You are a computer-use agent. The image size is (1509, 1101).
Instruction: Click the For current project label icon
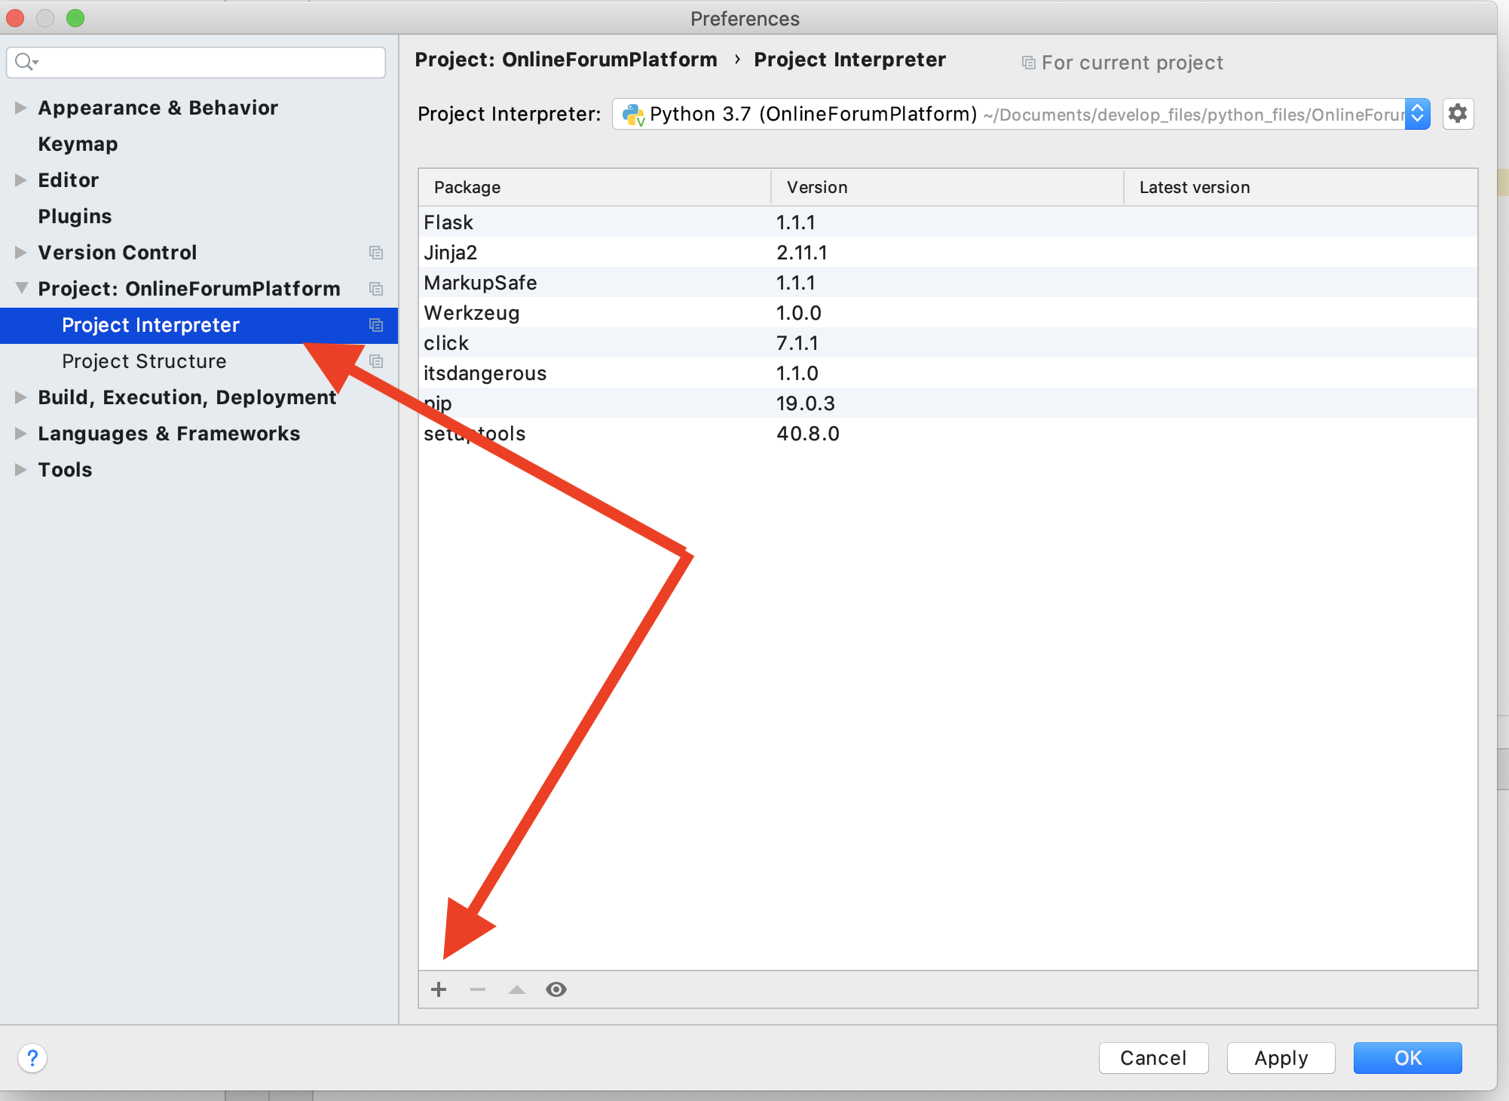pos(1028,63)
